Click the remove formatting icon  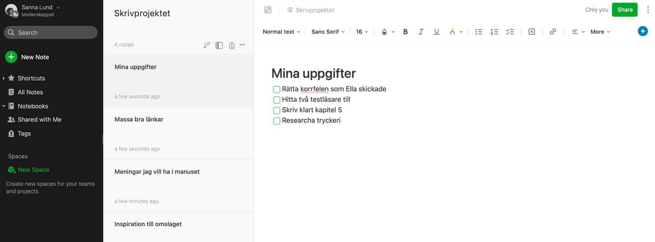pos(532,32)
